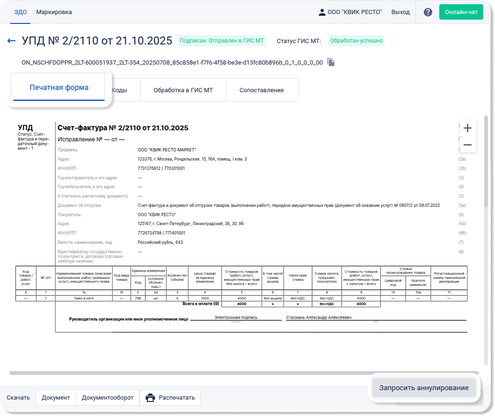Copy the document file name with copy icon
Viewport: 495px width, 416px height.
click(x=331, y=62)
